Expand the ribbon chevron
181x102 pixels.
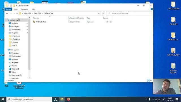click(149, 9)
